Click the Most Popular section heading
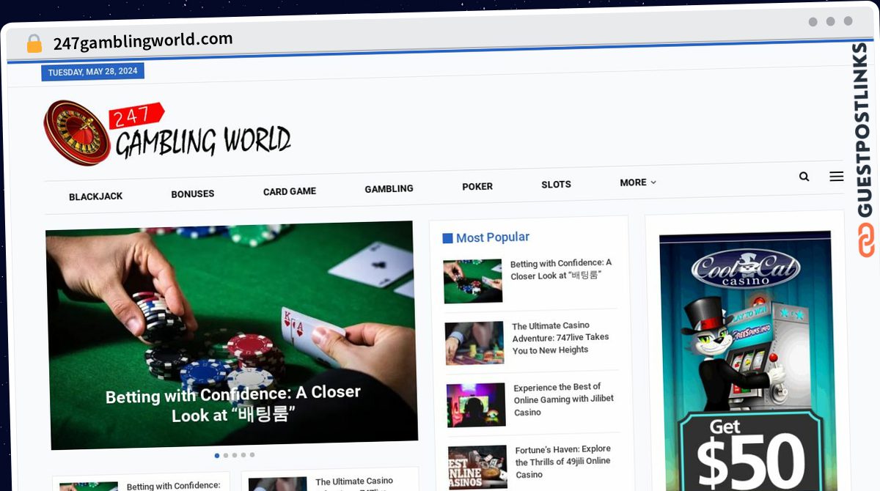880x491 pixels. pyautogui.click(x=485, y=237)
